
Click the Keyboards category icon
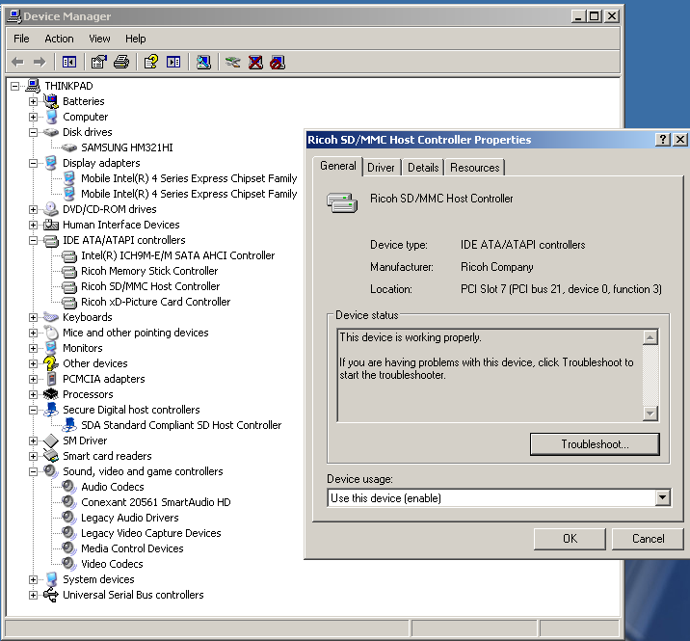(51, 317)
